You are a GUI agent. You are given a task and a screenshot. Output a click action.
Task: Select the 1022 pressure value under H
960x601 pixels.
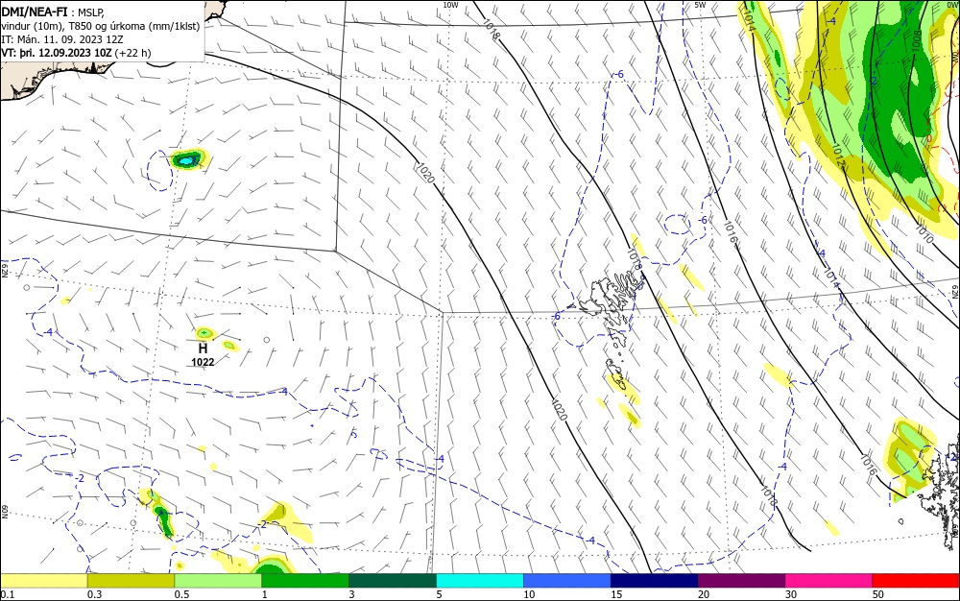(203, 362)
